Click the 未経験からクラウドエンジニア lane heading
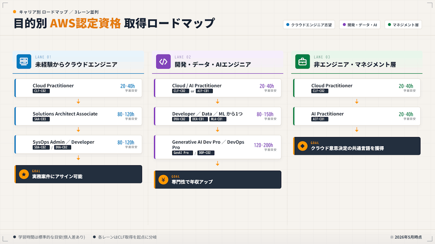The image size is (435, 244). [x=76, y=65]
